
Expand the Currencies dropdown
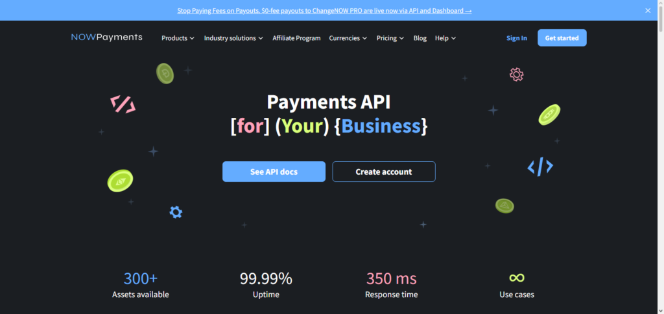(348, 38)
